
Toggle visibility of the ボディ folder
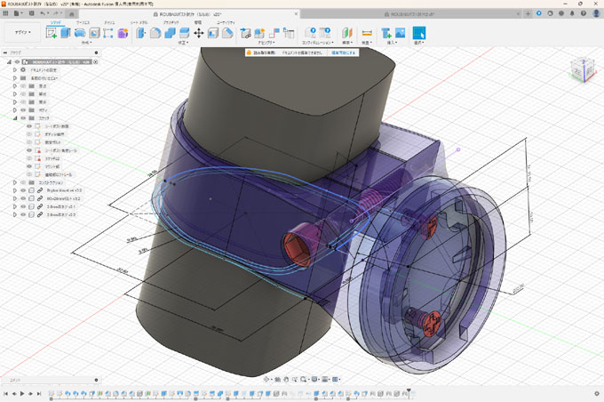click(24, 109)
